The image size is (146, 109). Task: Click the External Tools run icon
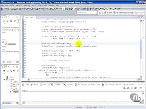pos(37,9)
